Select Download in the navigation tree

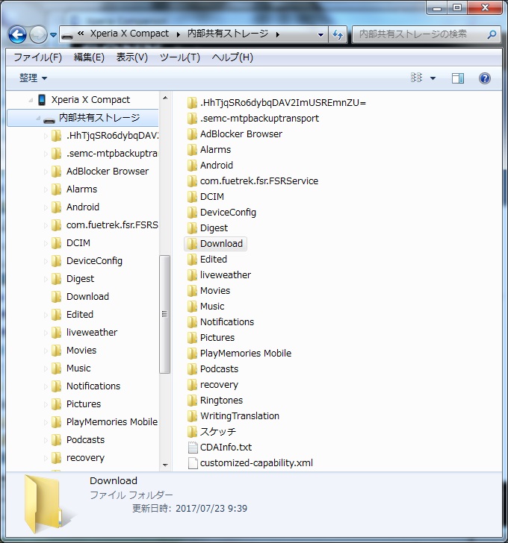(87, 297)
